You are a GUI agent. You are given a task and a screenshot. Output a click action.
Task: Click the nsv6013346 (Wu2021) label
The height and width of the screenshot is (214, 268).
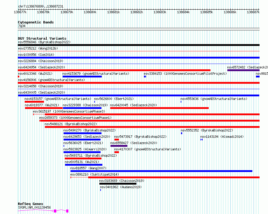pyautogui.click(x=35, y=74)
